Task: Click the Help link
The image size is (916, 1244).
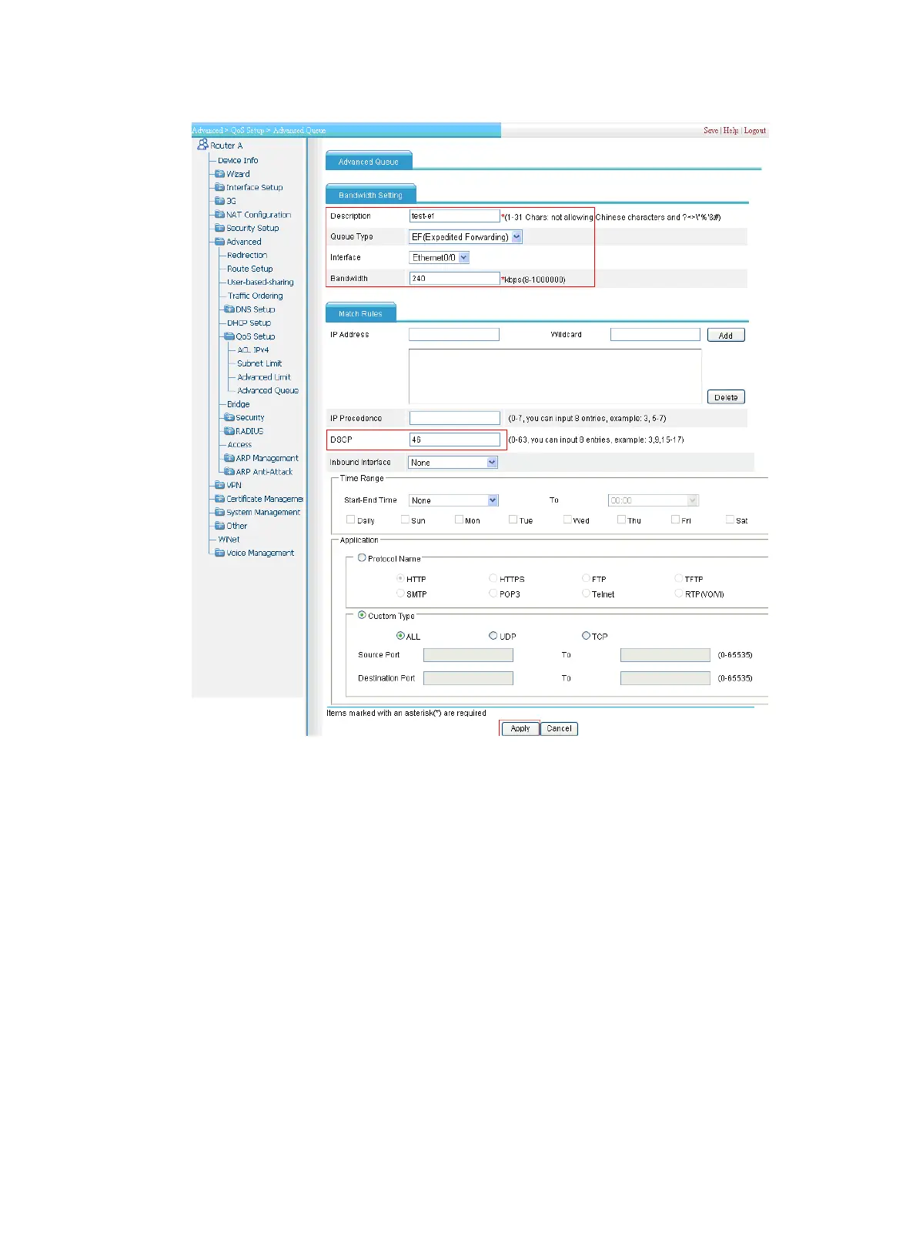Action: [x=730, y=130]
